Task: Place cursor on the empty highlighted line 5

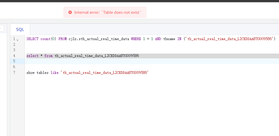Action: coord(144,61)
